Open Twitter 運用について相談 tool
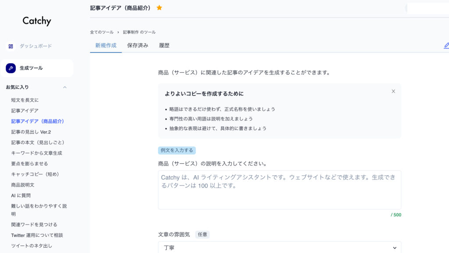The image size is (449, 253). pyautogui.click(x=37, y=235)
